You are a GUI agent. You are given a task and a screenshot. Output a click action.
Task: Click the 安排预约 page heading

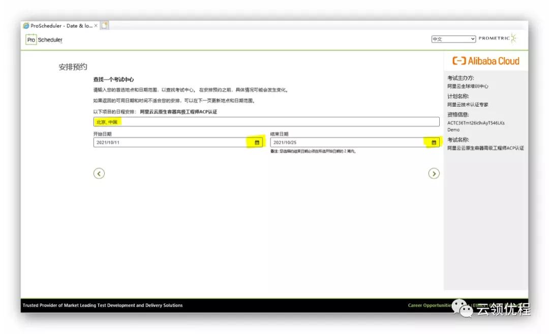(73, 67)
